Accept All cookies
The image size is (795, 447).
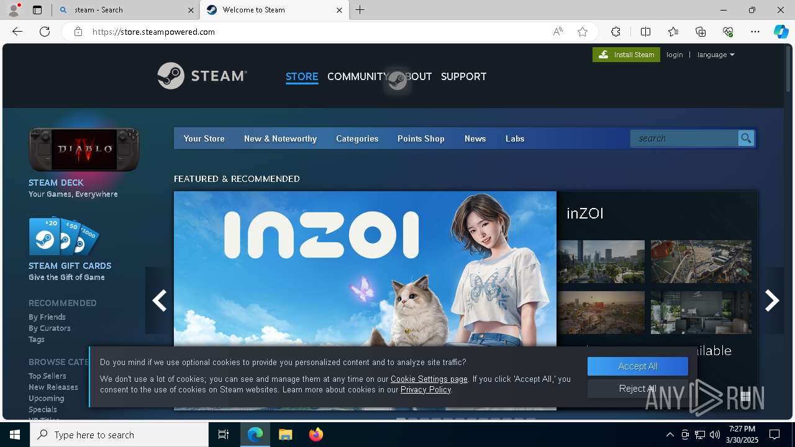(638, 366)
